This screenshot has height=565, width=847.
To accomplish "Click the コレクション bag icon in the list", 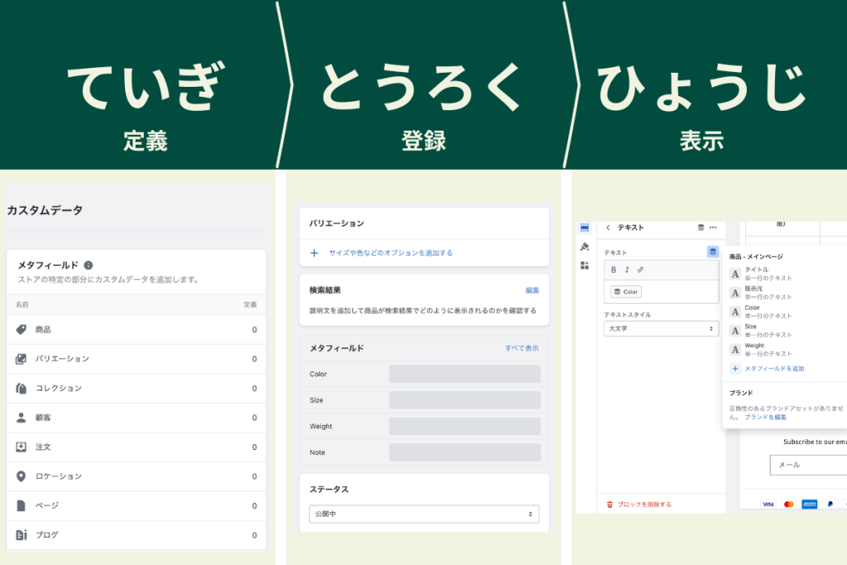I will pyautogui.click(x=22, y=388).
